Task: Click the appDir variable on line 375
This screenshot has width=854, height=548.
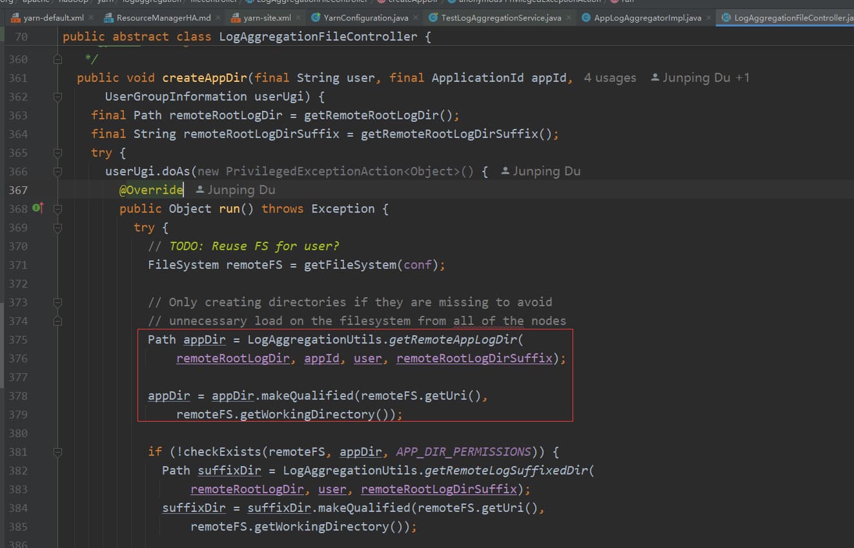Action: pyautogui.click(x=205, y=340)
